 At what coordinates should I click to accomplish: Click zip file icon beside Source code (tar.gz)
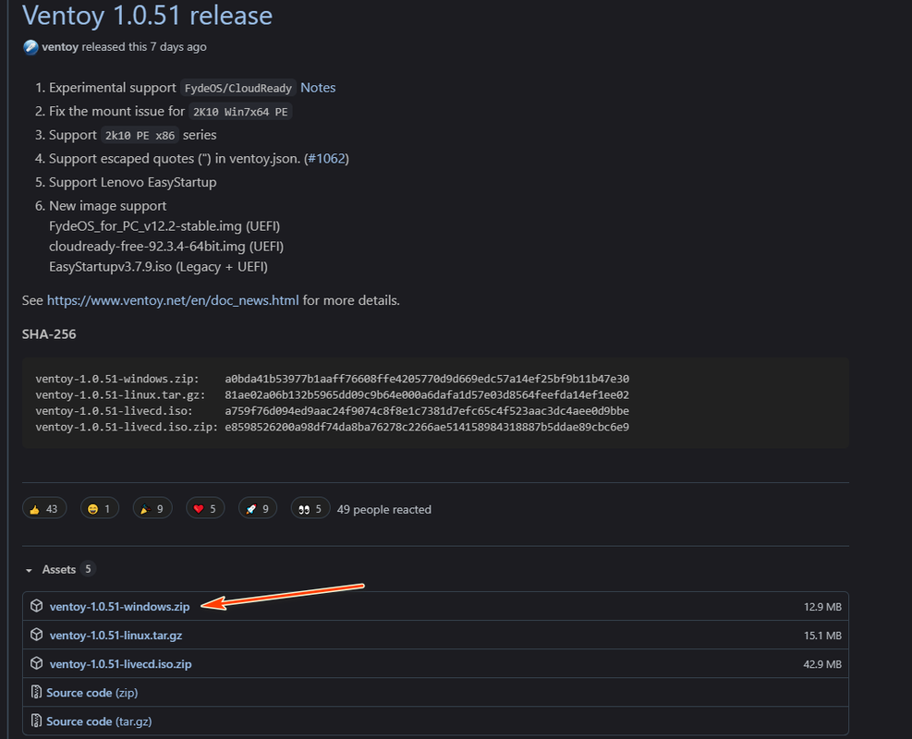click(x=36, y=721)
